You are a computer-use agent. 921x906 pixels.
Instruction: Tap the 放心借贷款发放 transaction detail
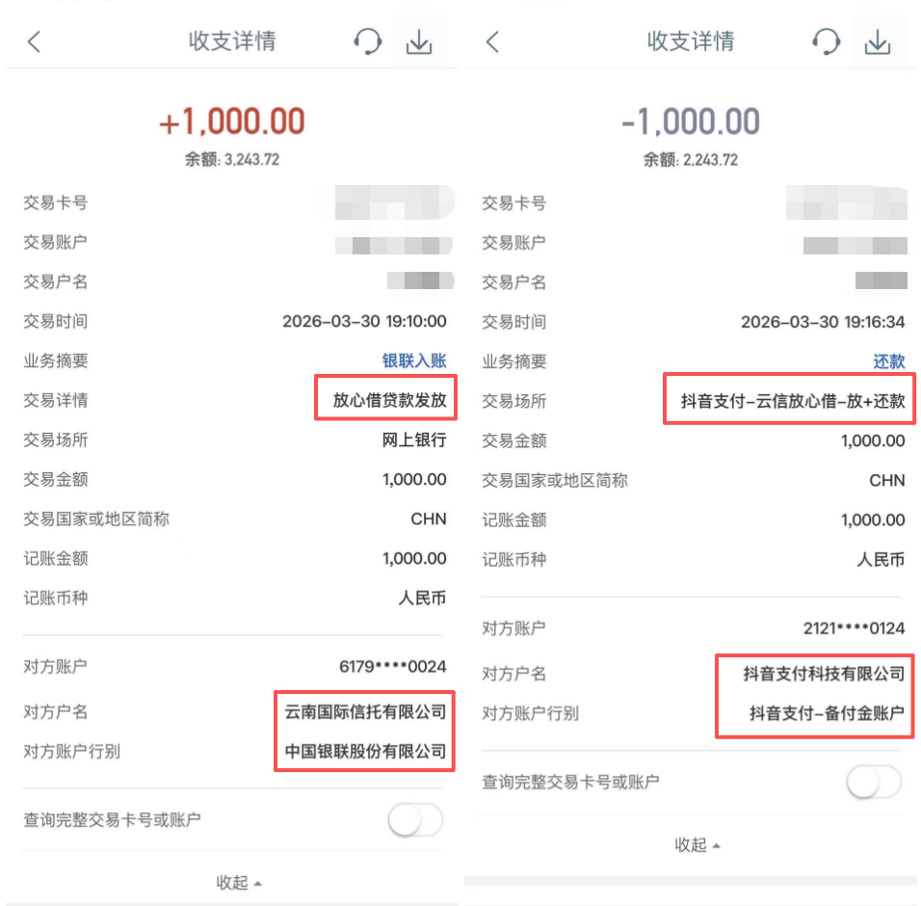[x=389, y=400]
